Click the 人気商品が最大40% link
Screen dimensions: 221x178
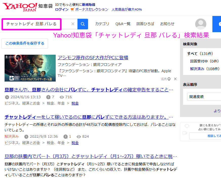[127, 9]
